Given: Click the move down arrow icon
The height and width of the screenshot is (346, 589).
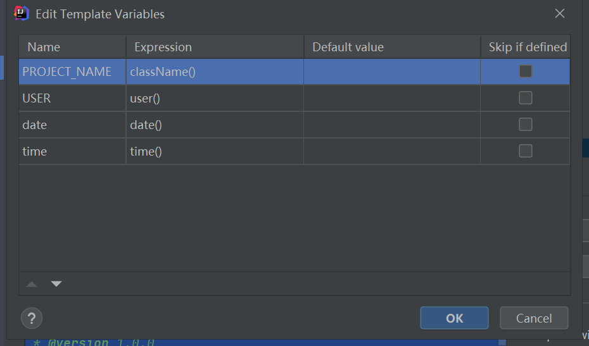Looking at the screenshot, I should tap(56, 284).
